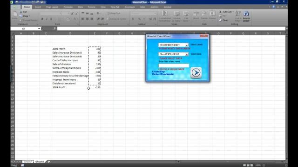The height and width of the screenshot is (167, 298).
Task: Switch to the Page Layout tab
Action: point(52,7)
